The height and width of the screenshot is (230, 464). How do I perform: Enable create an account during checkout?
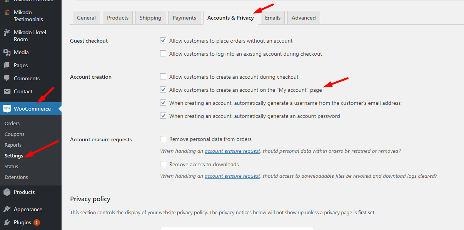coord(163,77)
